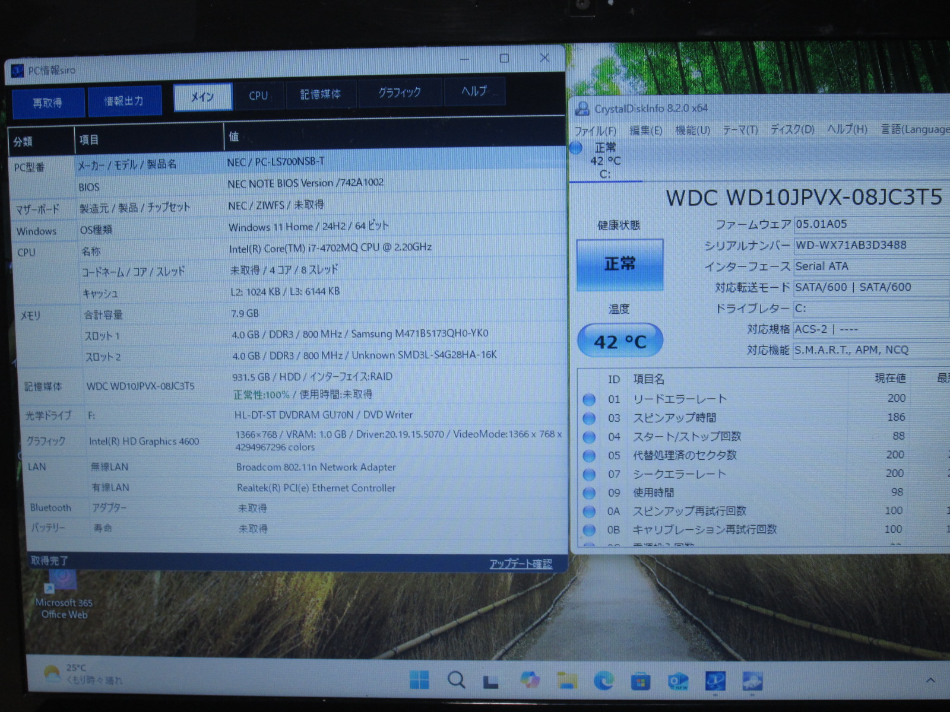The image size is (950, 712).
Task: Open the ファイル(F) menu in CrystalDiskInfo
Action: [595, 131]
